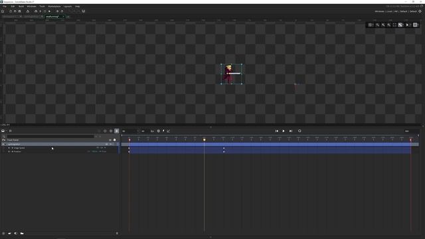425x239 pixels.
Task: Open the File menu
Action: 5,6
